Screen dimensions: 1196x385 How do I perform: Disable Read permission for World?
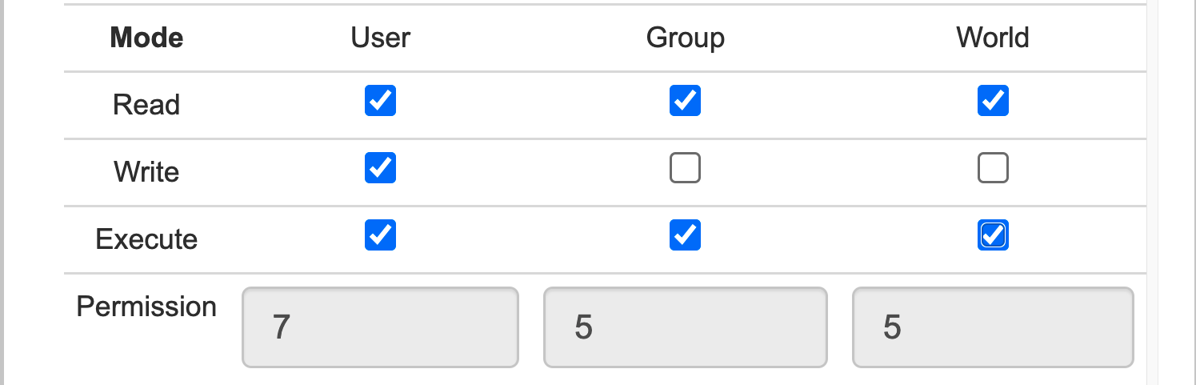993,101
